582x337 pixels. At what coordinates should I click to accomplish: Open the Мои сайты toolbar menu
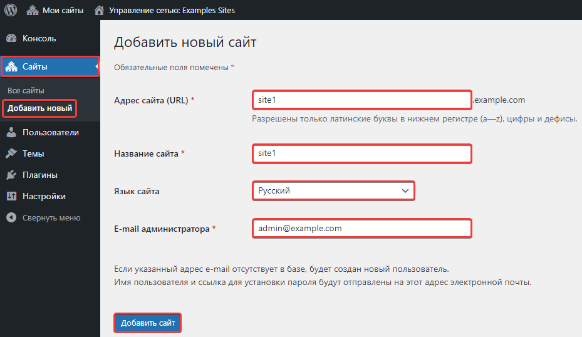click(63, 10)
